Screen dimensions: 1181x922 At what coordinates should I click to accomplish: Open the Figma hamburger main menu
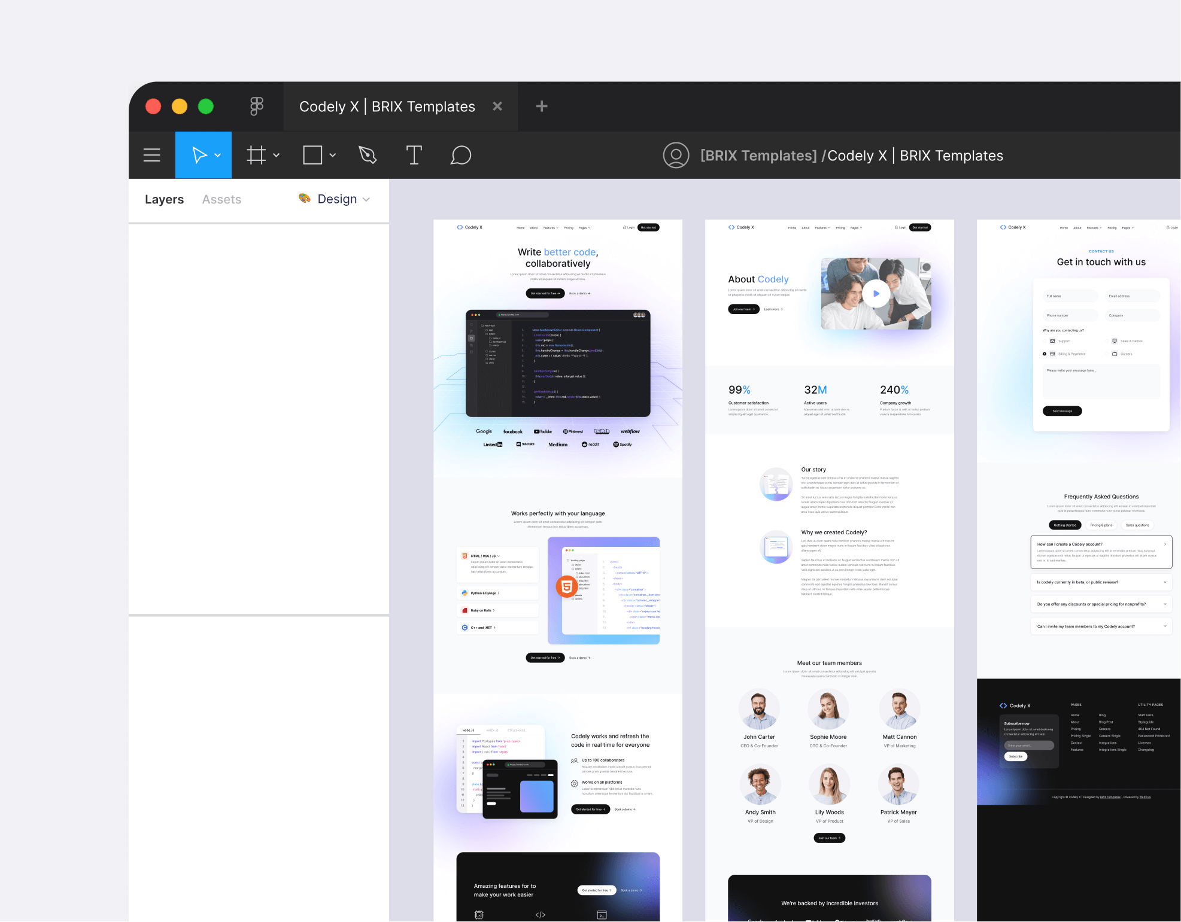(x=152, y=156)
